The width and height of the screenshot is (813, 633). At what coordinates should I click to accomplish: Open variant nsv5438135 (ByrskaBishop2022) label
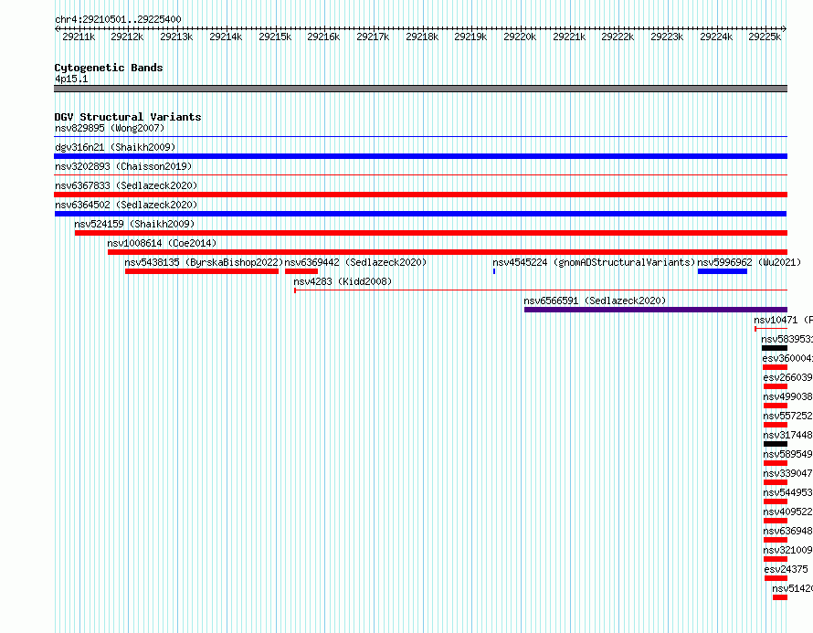pyautogui.click(x=204, y=262)
